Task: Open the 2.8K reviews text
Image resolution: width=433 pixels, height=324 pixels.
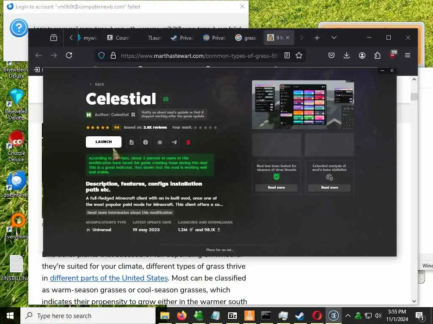Action: [155, 127]
